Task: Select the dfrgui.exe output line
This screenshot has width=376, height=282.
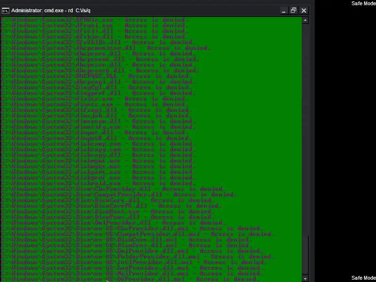Action: pos(94,25)
